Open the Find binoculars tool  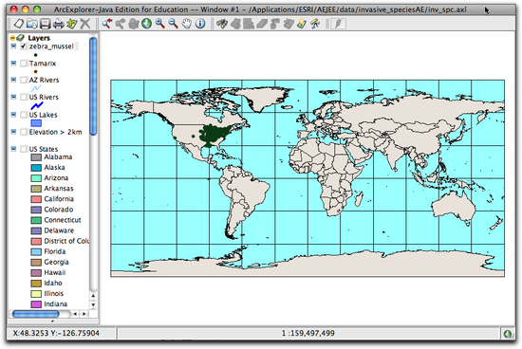[x=222, y=24]
